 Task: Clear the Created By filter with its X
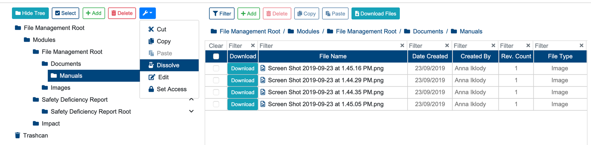click(493, 45)
